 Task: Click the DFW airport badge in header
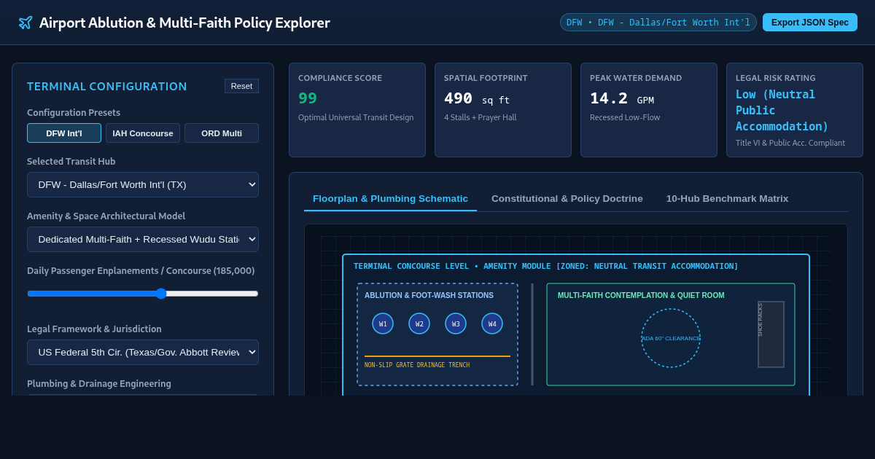pos(658,23)
